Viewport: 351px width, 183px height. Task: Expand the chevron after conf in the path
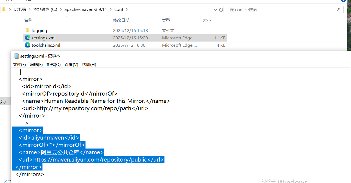(127, 10)
